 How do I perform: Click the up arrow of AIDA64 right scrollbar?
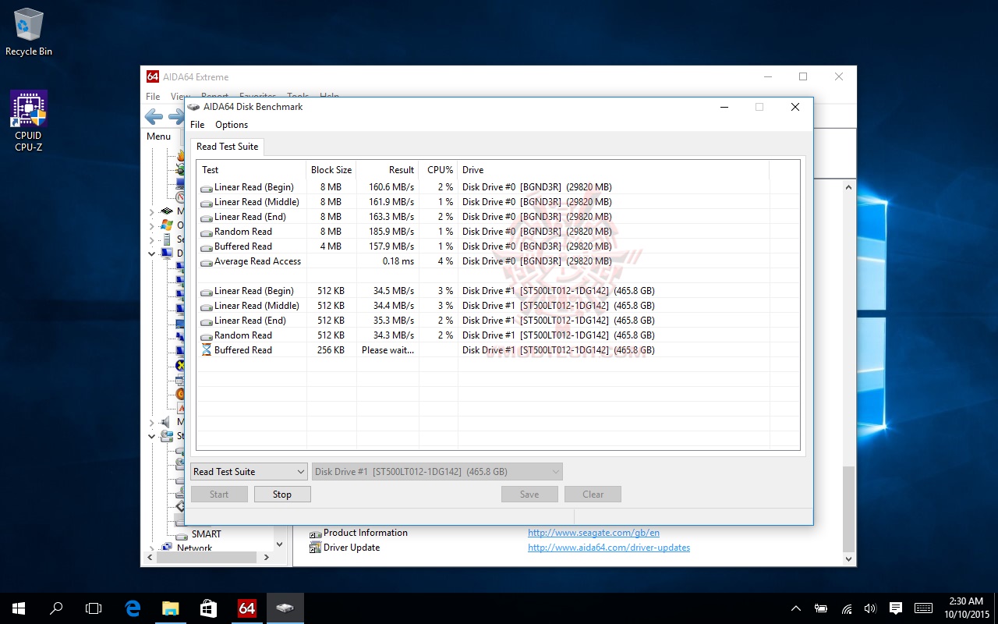(849, 186)
